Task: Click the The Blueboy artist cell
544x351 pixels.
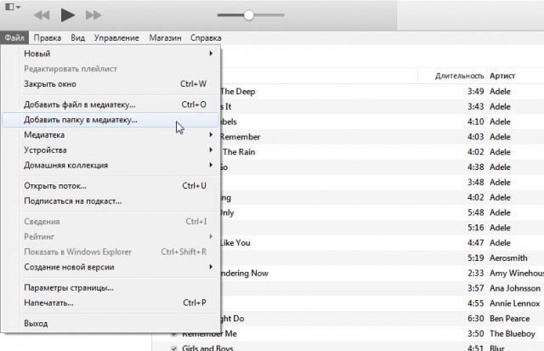Action: pos(513,334)
